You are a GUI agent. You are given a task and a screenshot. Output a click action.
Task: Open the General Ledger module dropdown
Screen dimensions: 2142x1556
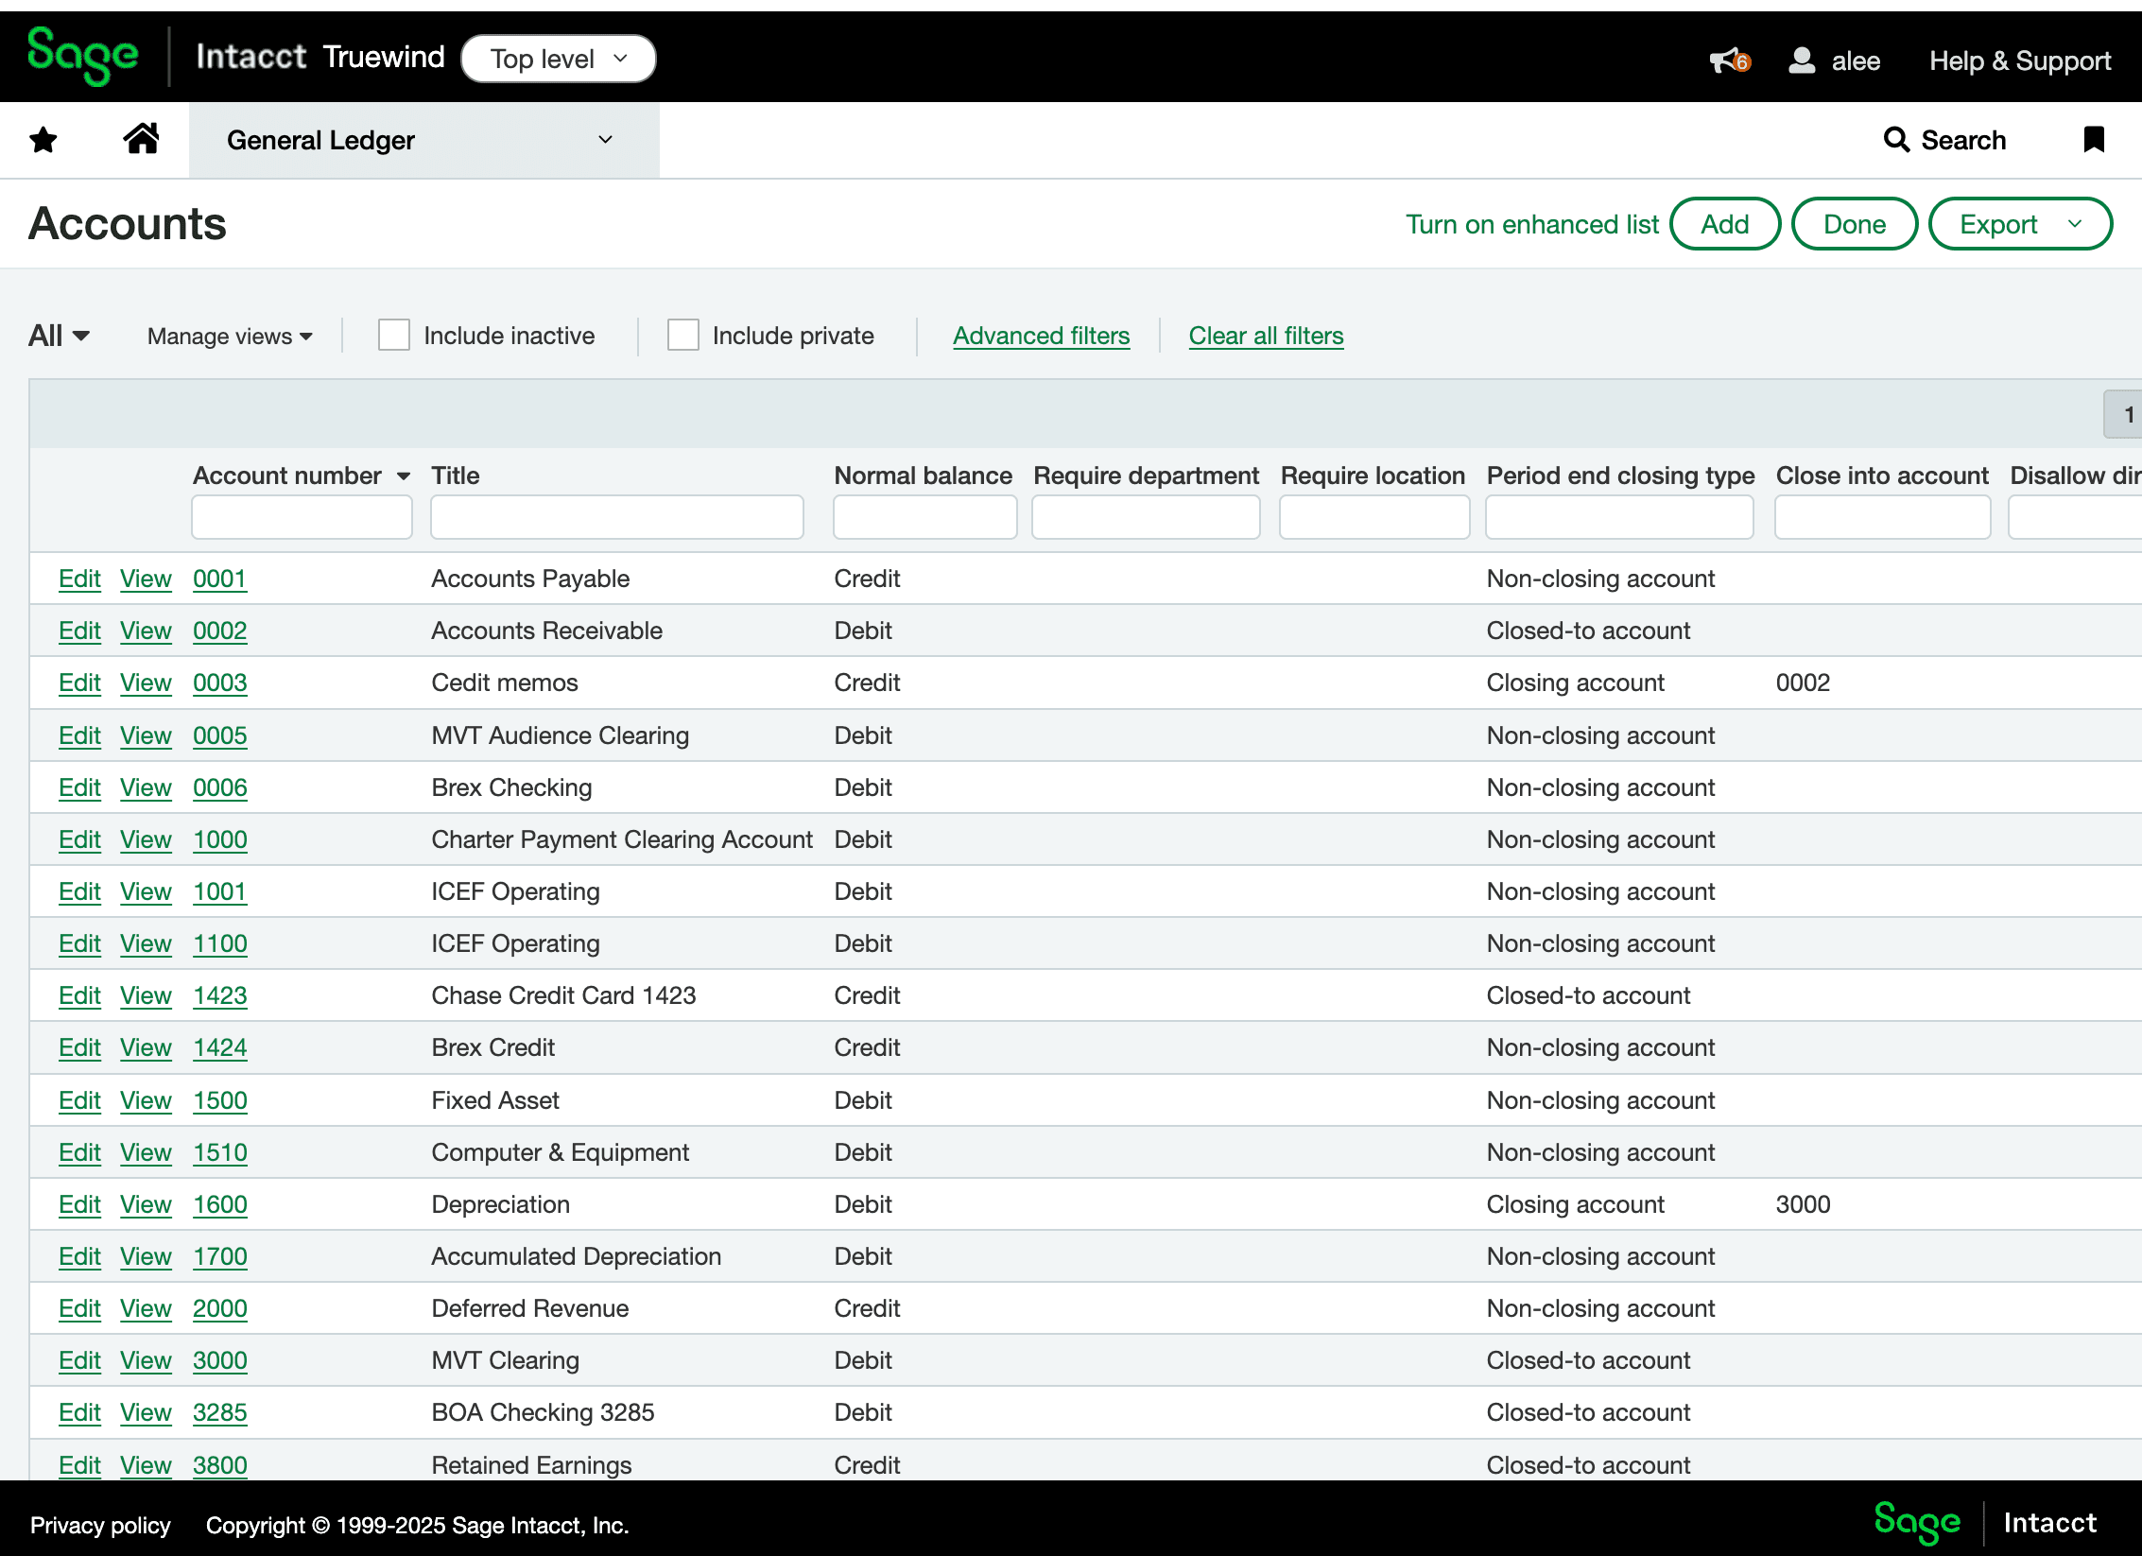point(423,140)
